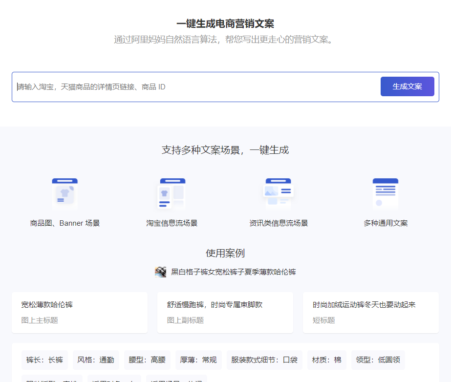Expand the 领型：低圆领 tag
Viewport: 451px width, 382px height.
point(378,360)
